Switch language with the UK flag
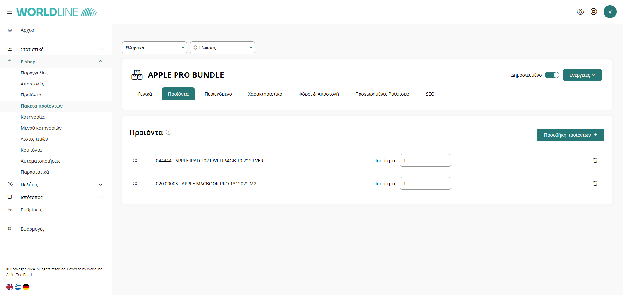 coord(10,287)
